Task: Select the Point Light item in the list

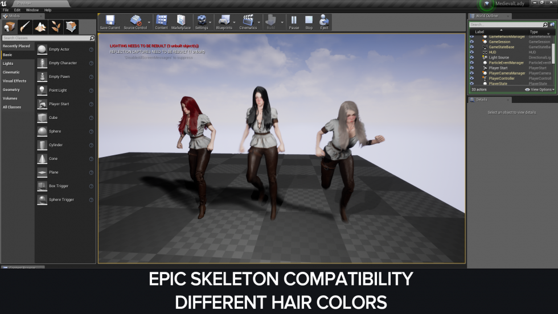Action: pos(59,90)
